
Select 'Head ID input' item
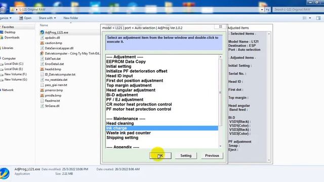click(x=119, y=76)
